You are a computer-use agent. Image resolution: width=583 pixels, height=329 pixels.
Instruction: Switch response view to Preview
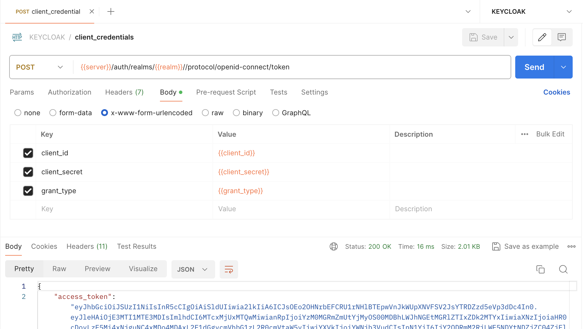pyautogui.click(x=97, y=269)
